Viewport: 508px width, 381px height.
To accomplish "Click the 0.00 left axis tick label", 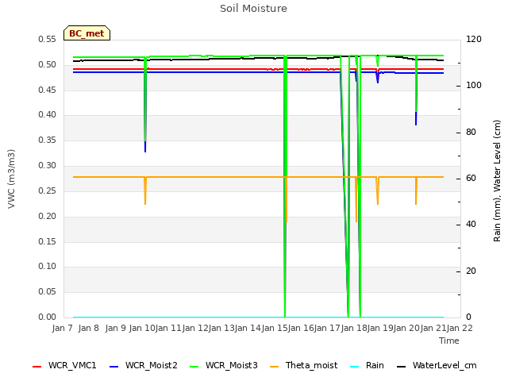I will click(47, 317).
